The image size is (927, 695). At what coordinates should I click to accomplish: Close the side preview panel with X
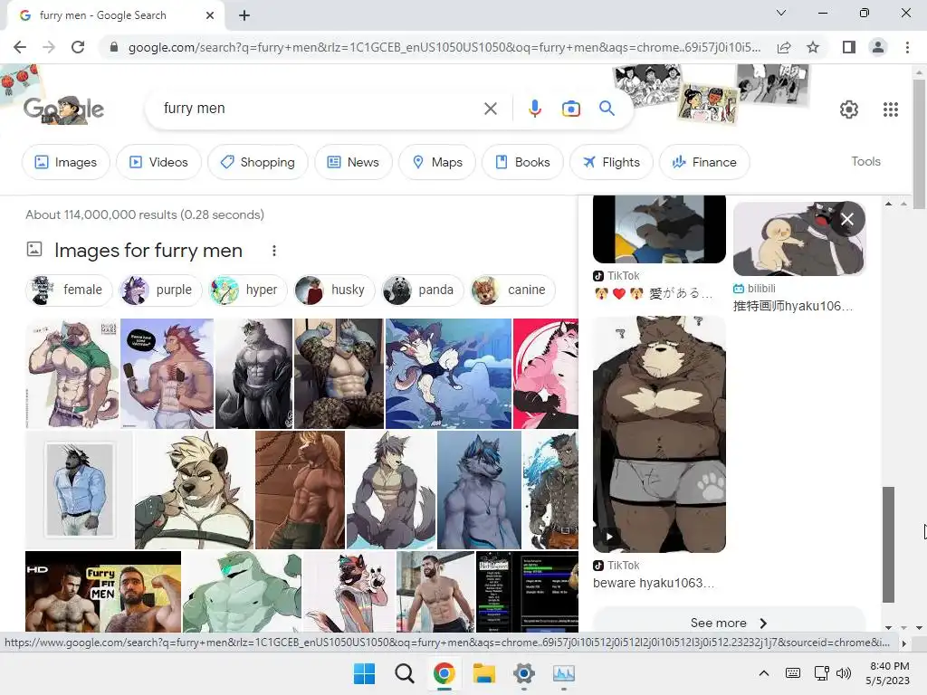[x=846, y=219]
